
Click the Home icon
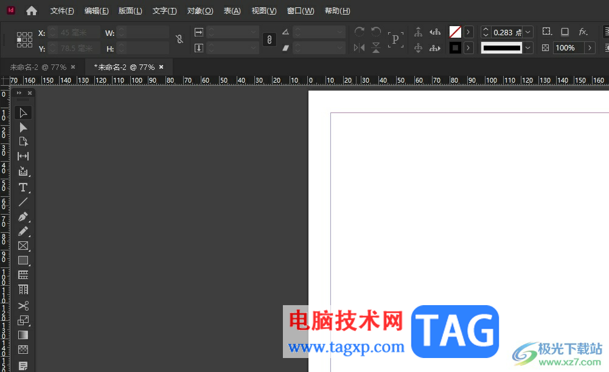32,11
